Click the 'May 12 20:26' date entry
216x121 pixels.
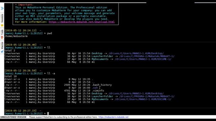coord(81,85)
